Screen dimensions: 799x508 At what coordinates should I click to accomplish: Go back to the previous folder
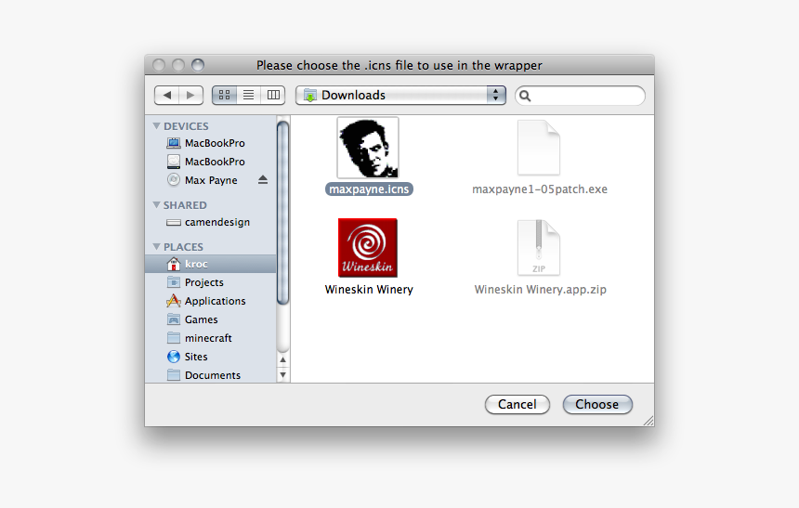tap(166, 96)
